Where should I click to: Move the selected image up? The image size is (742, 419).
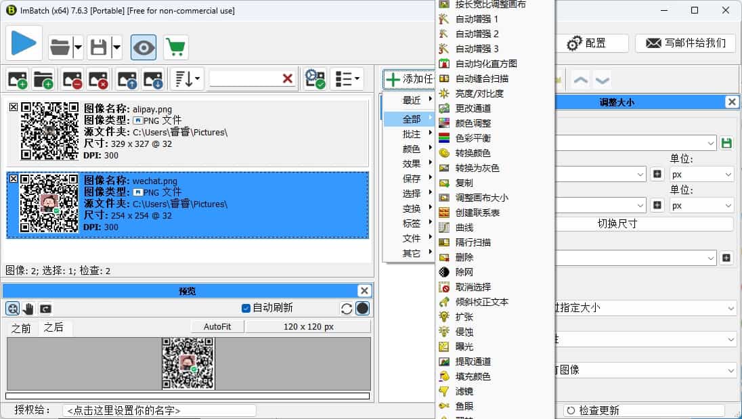point(127,79)
